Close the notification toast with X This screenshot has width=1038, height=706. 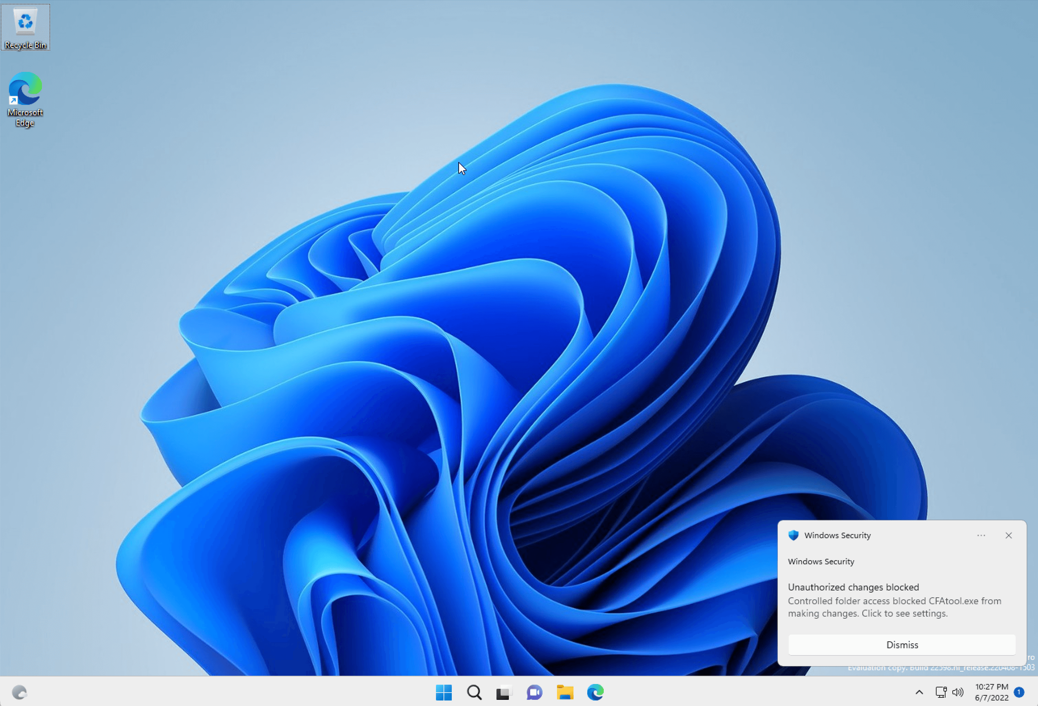tap(1008, 535)
